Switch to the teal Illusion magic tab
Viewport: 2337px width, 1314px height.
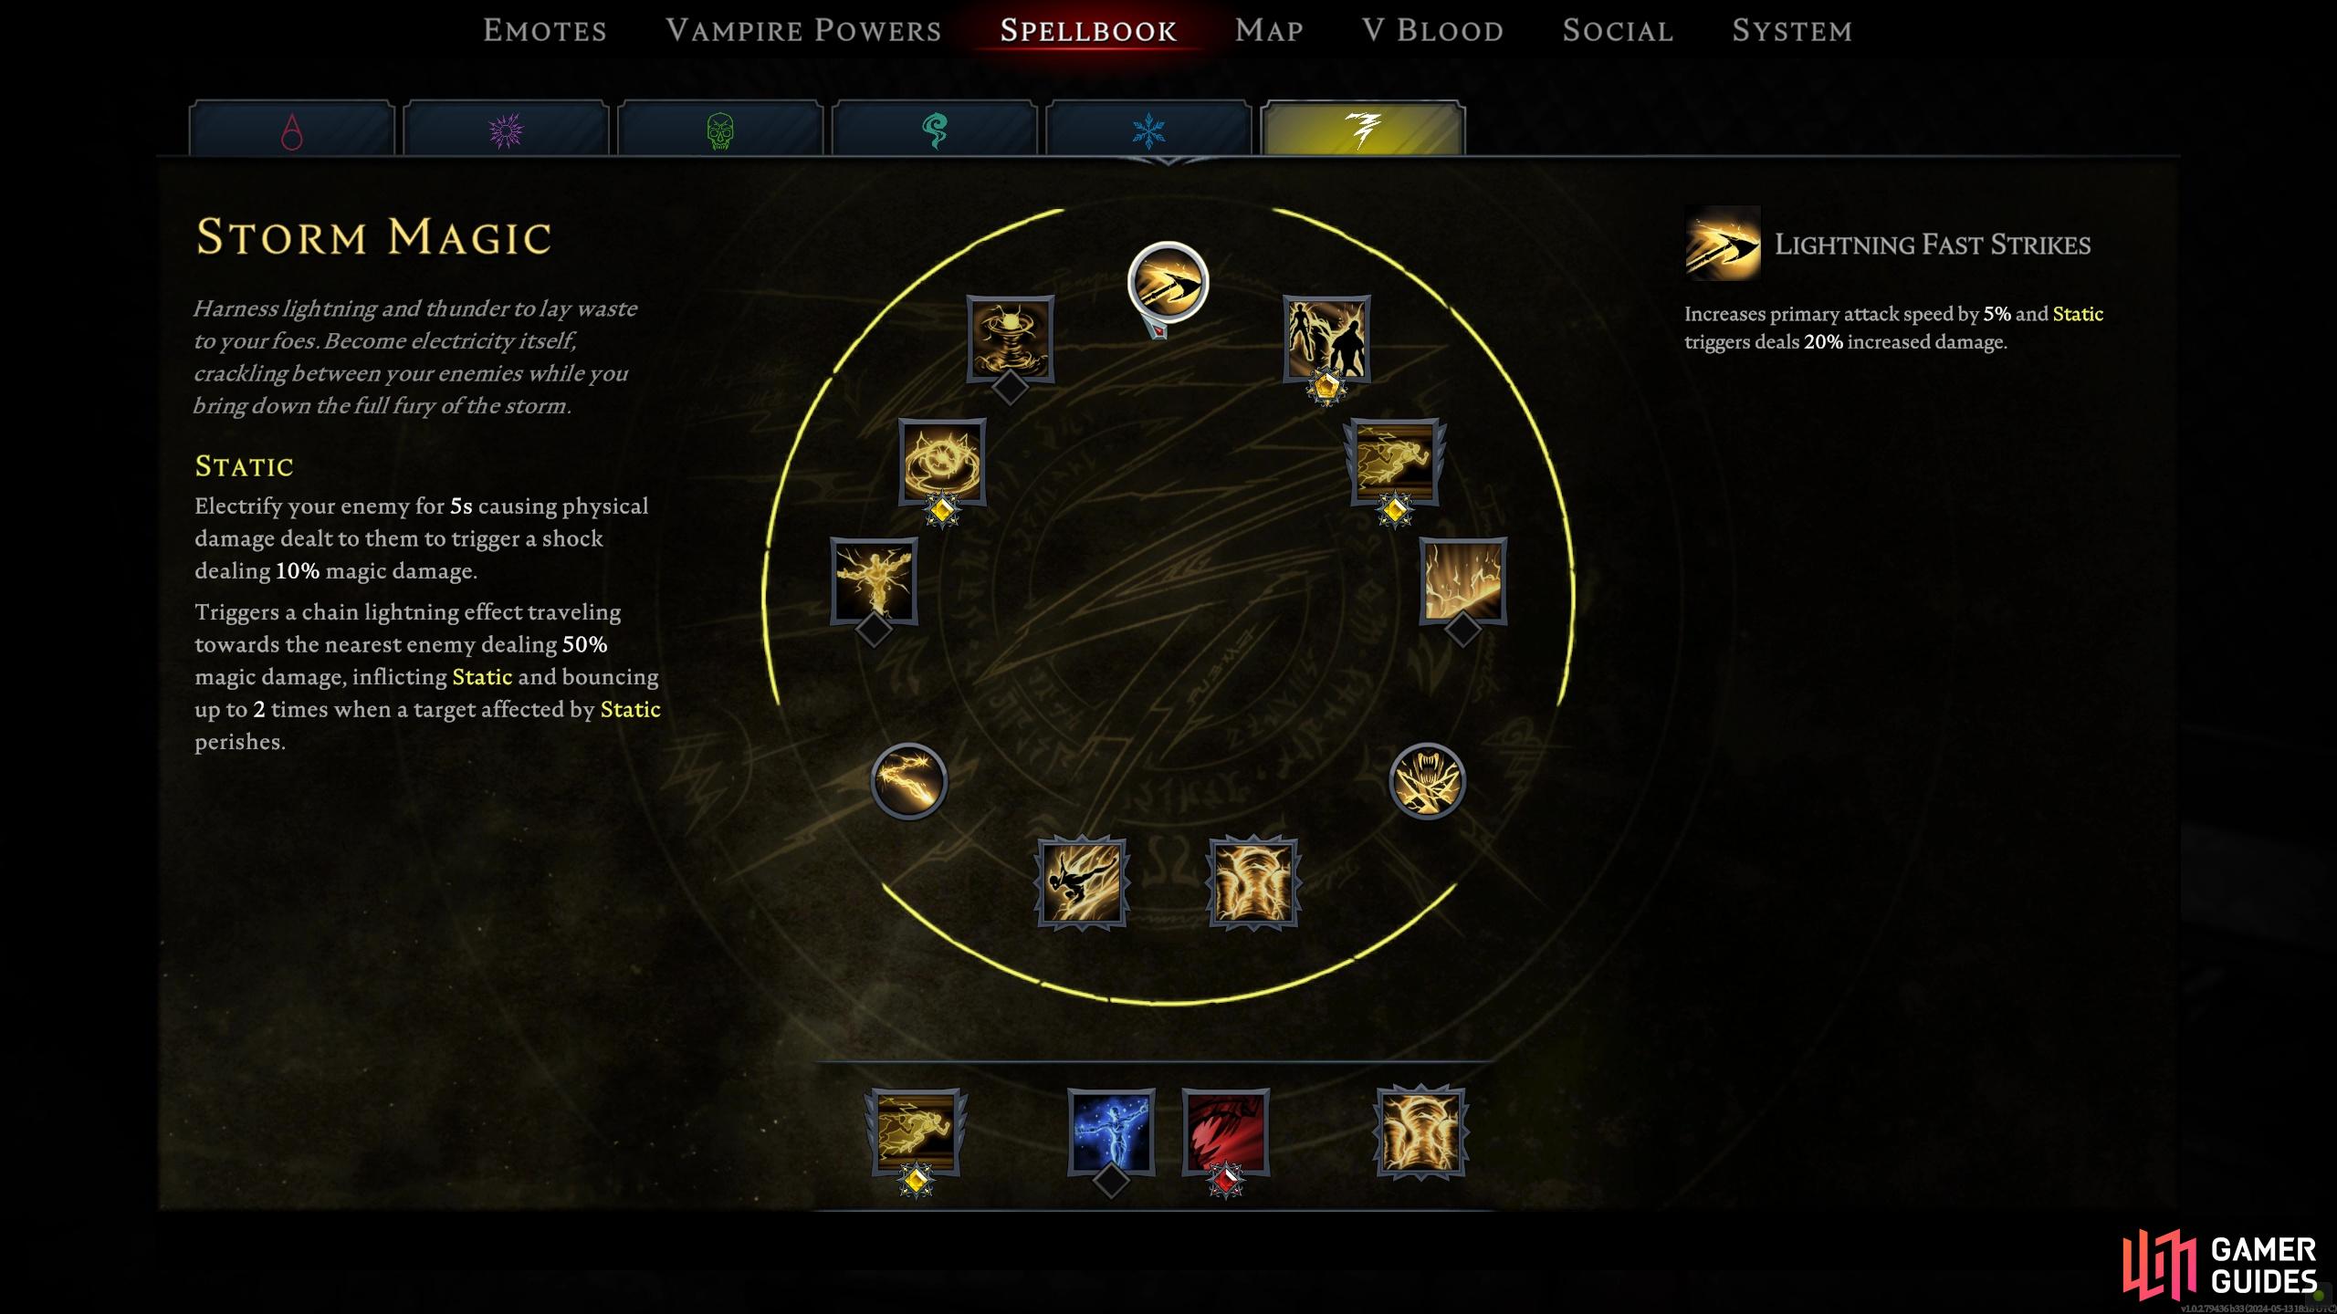pyautogui.click(x=935, y=130)
